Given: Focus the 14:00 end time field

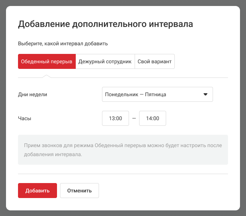Looking at the screenshot, I should (x=153, y=118).
